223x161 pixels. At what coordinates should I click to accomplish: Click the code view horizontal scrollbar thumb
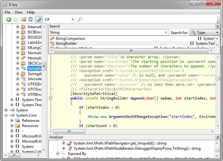(69, 131)
